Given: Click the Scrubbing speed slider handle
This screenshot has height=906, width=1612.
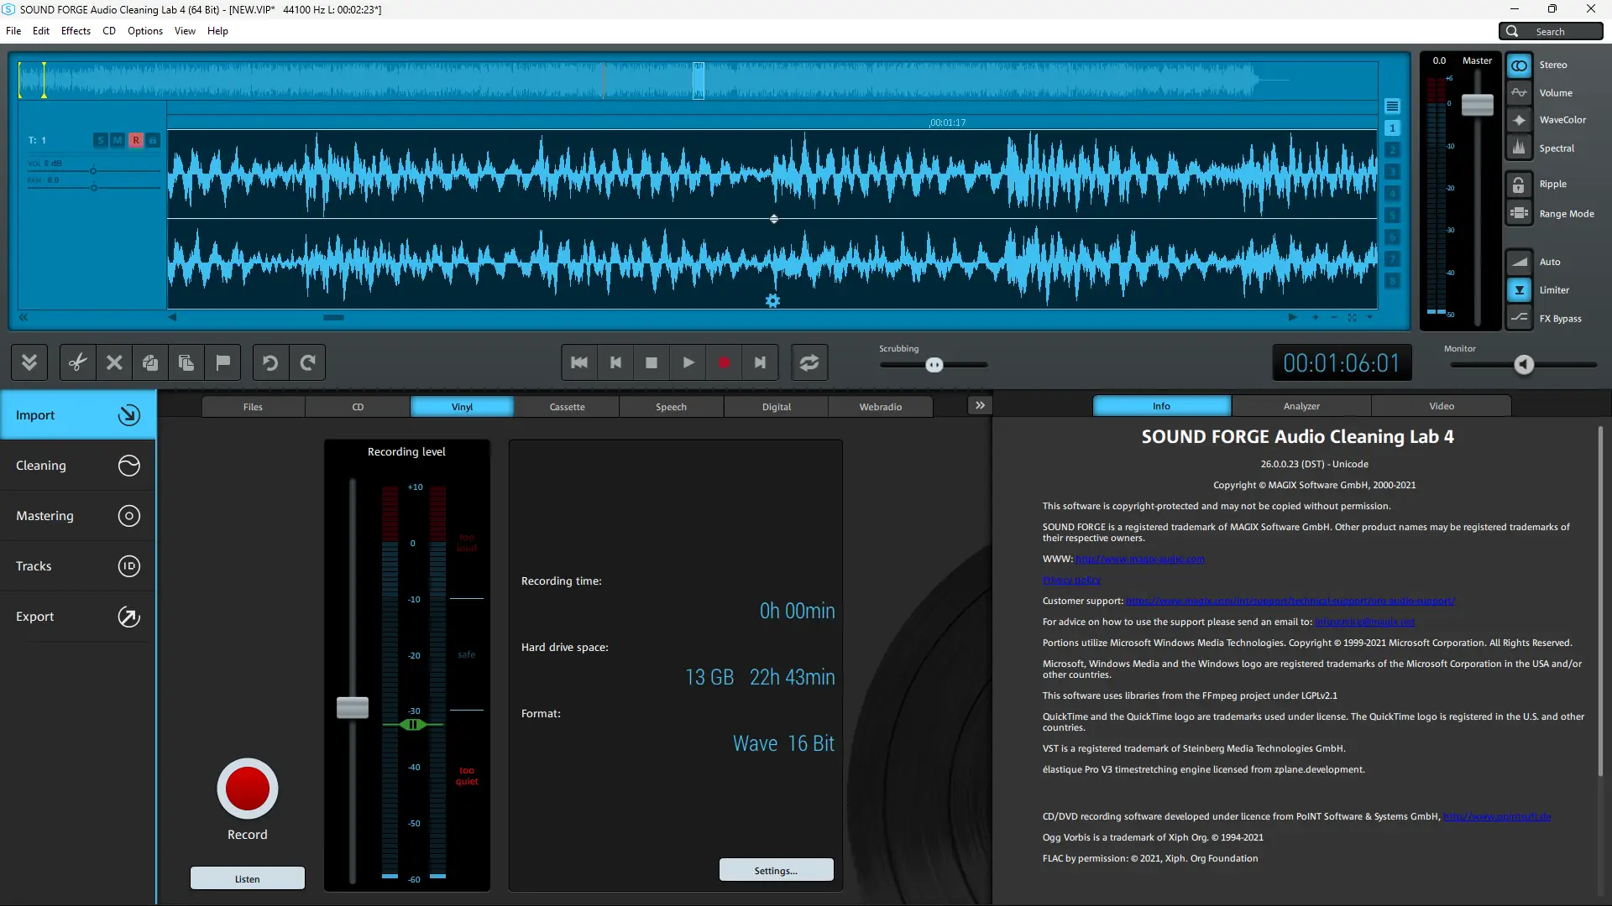Looking at the screenshot, I should click(934, 365).
